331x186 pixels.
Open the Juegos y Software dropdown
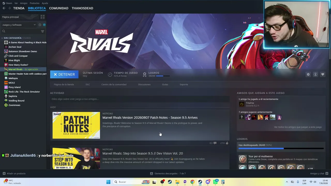pos(19,25)
